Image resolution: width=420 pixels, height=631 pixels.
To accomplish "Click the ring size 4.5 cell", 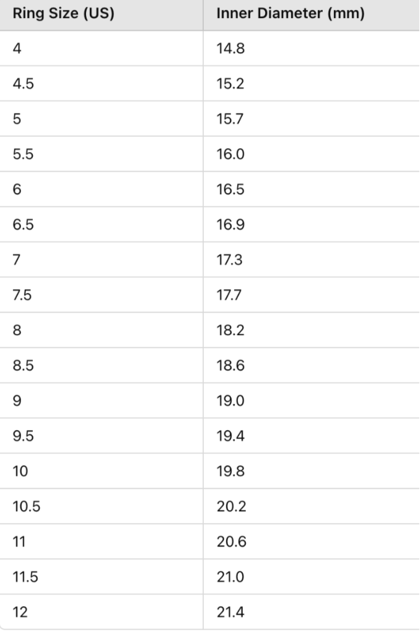I will pyautogui.click(x=23, y=84).
